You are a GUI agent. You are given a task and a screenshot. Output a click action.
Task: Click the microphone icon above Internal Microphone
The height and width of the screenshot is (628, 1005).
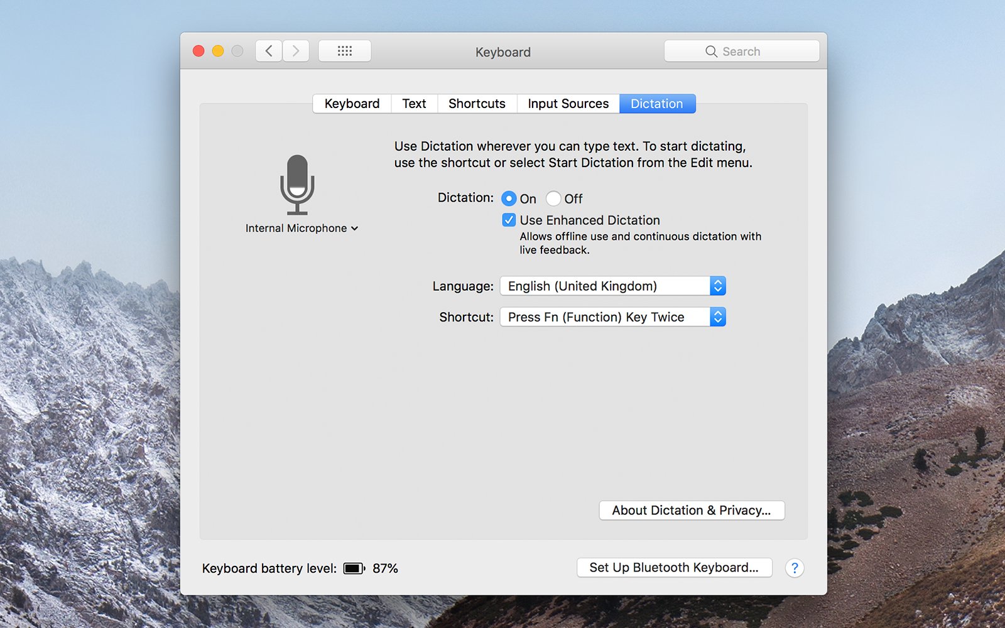click(296, 182)
